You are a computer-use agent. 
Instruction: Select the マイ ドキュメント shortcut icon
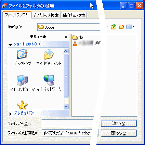pyautogui.click(x=49, y=54)
